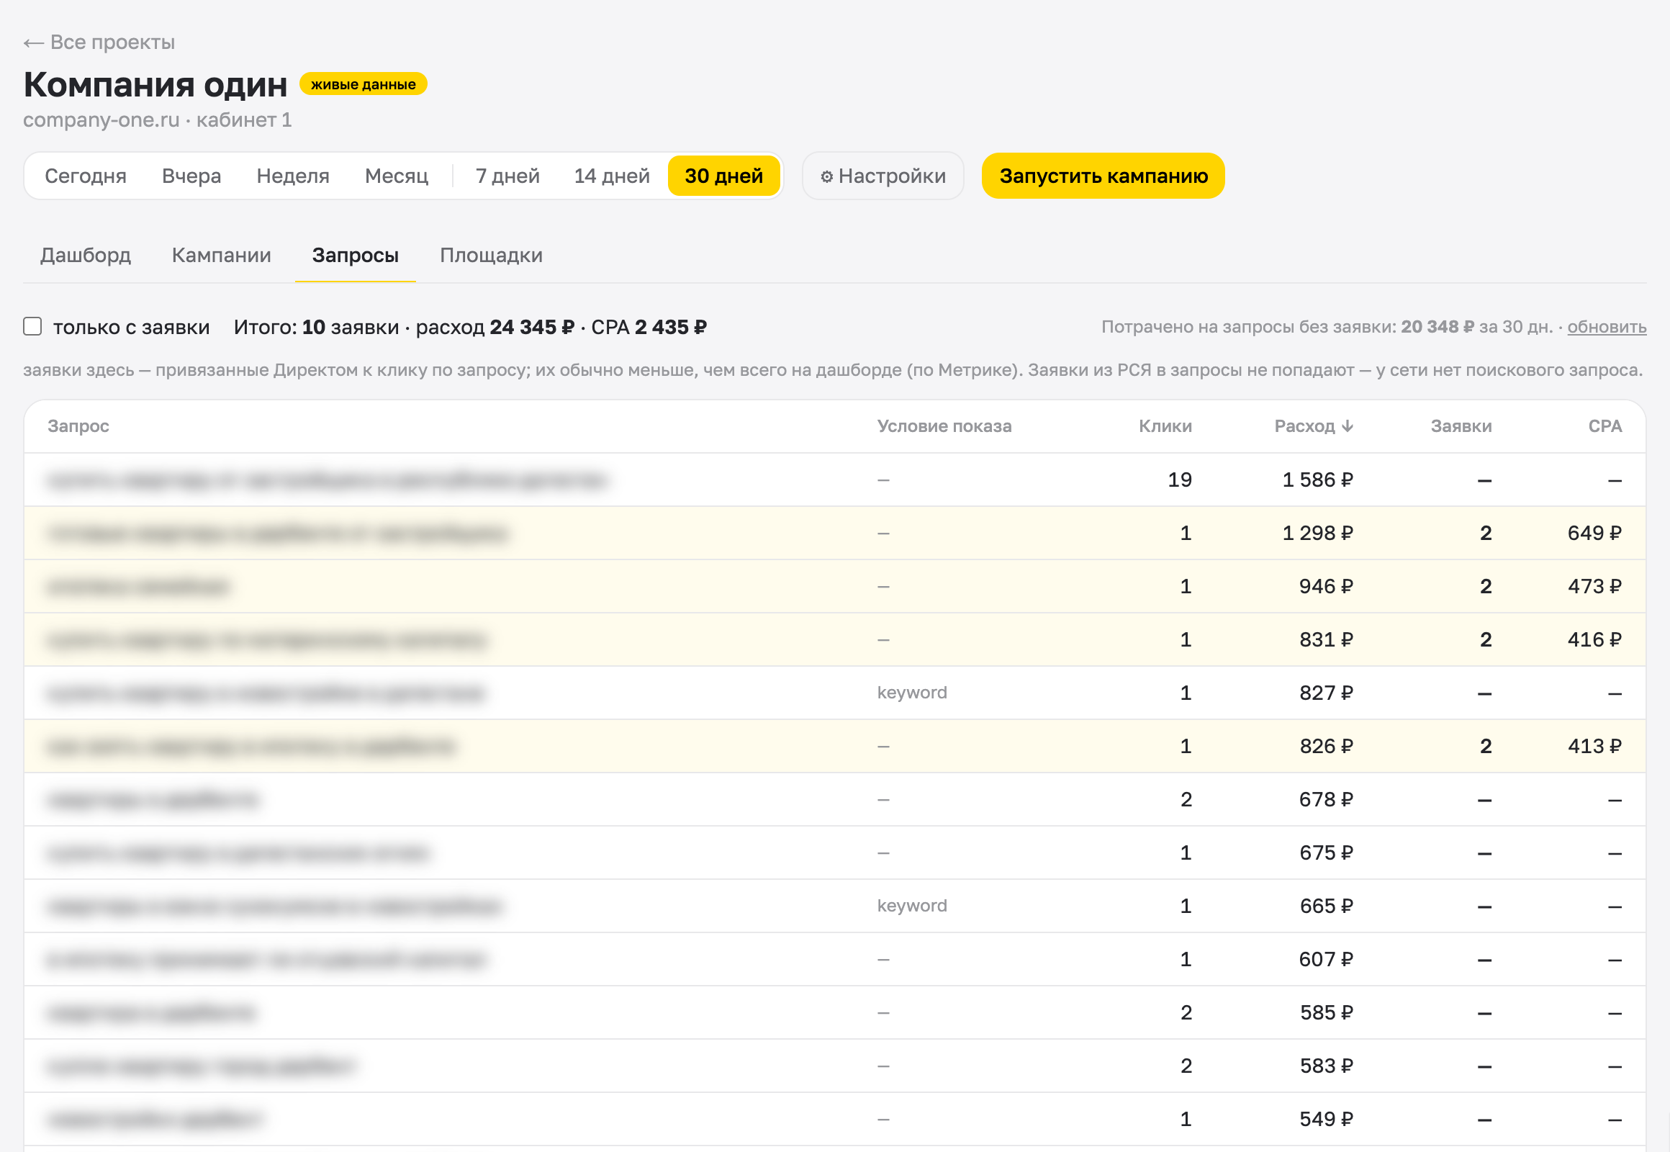Click the 831 ₽ spend cell
The height and width of the screenshot is (1152, 1670).
coord(1326,639)
